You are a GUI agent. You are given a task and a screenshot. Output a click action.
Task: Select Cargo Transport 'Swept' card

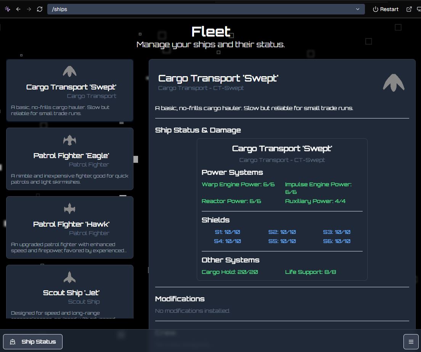click(70, 90)
